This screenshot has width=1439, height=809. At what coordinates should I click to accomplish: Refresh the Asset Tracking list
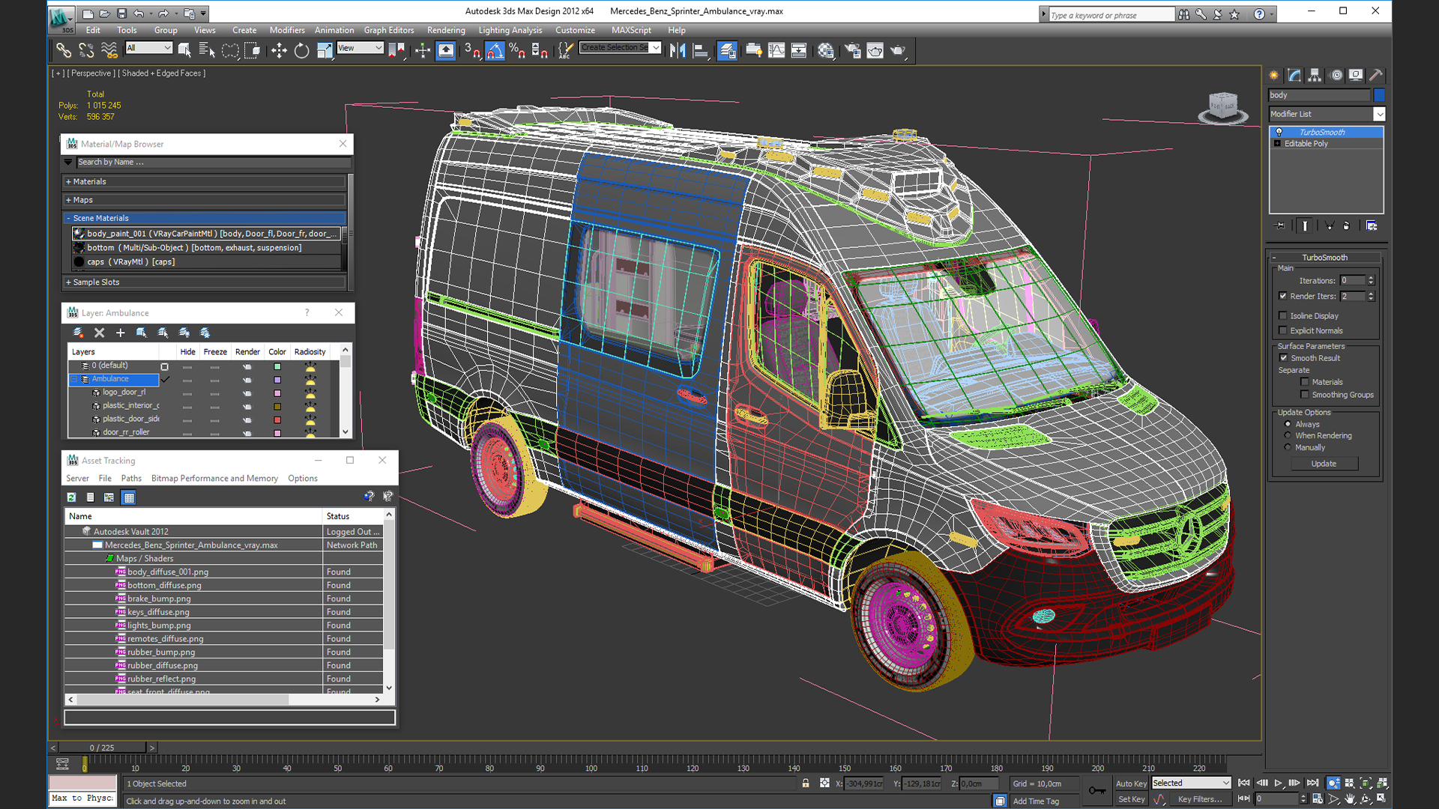click(71, 497)
